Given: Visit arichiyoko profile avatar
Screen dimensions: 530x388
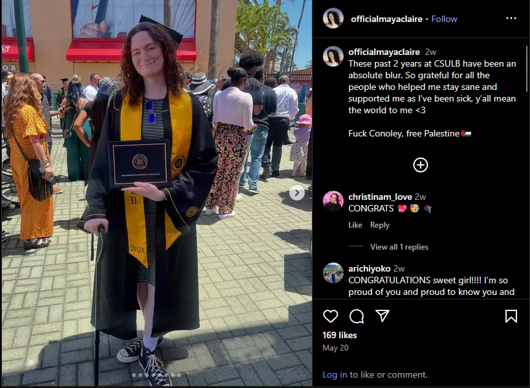Looking at the screenshot, I should pyautogui.click(x=333, y=273).
